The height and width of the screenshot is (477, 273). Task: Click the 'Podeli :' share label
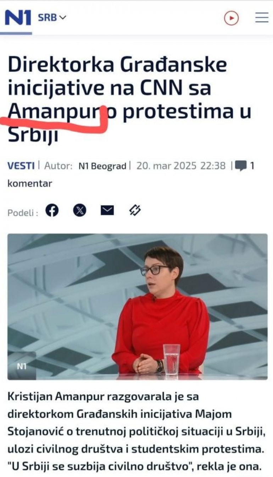click(23, 213)
